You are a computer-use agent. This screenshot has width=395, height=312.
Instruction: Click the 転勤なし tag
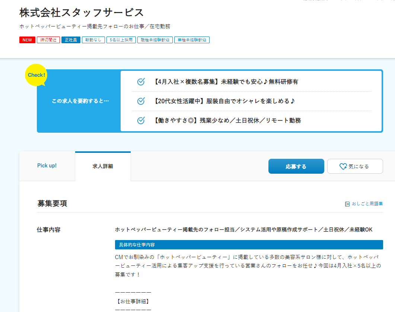coord(93,40)
